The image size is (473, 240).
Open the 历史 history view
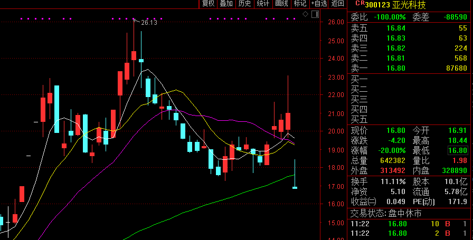tap(244, 4)
